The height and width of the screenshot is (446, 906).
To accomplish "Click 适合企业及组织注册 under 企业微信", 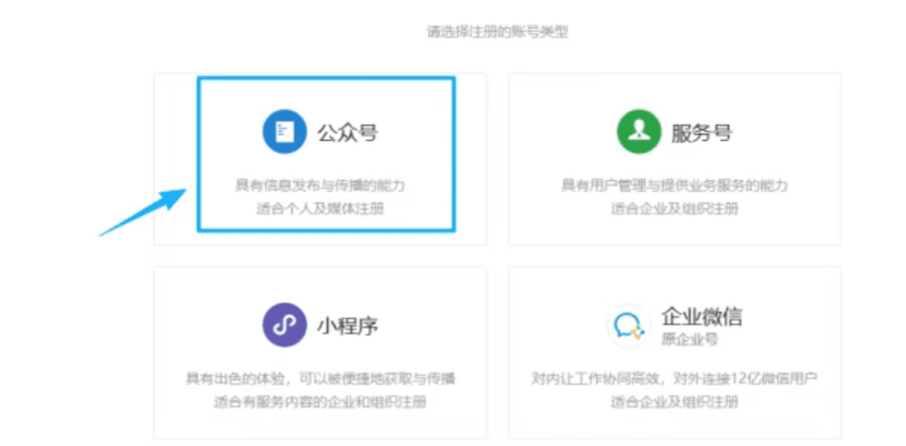I will [x=674, y=402].
